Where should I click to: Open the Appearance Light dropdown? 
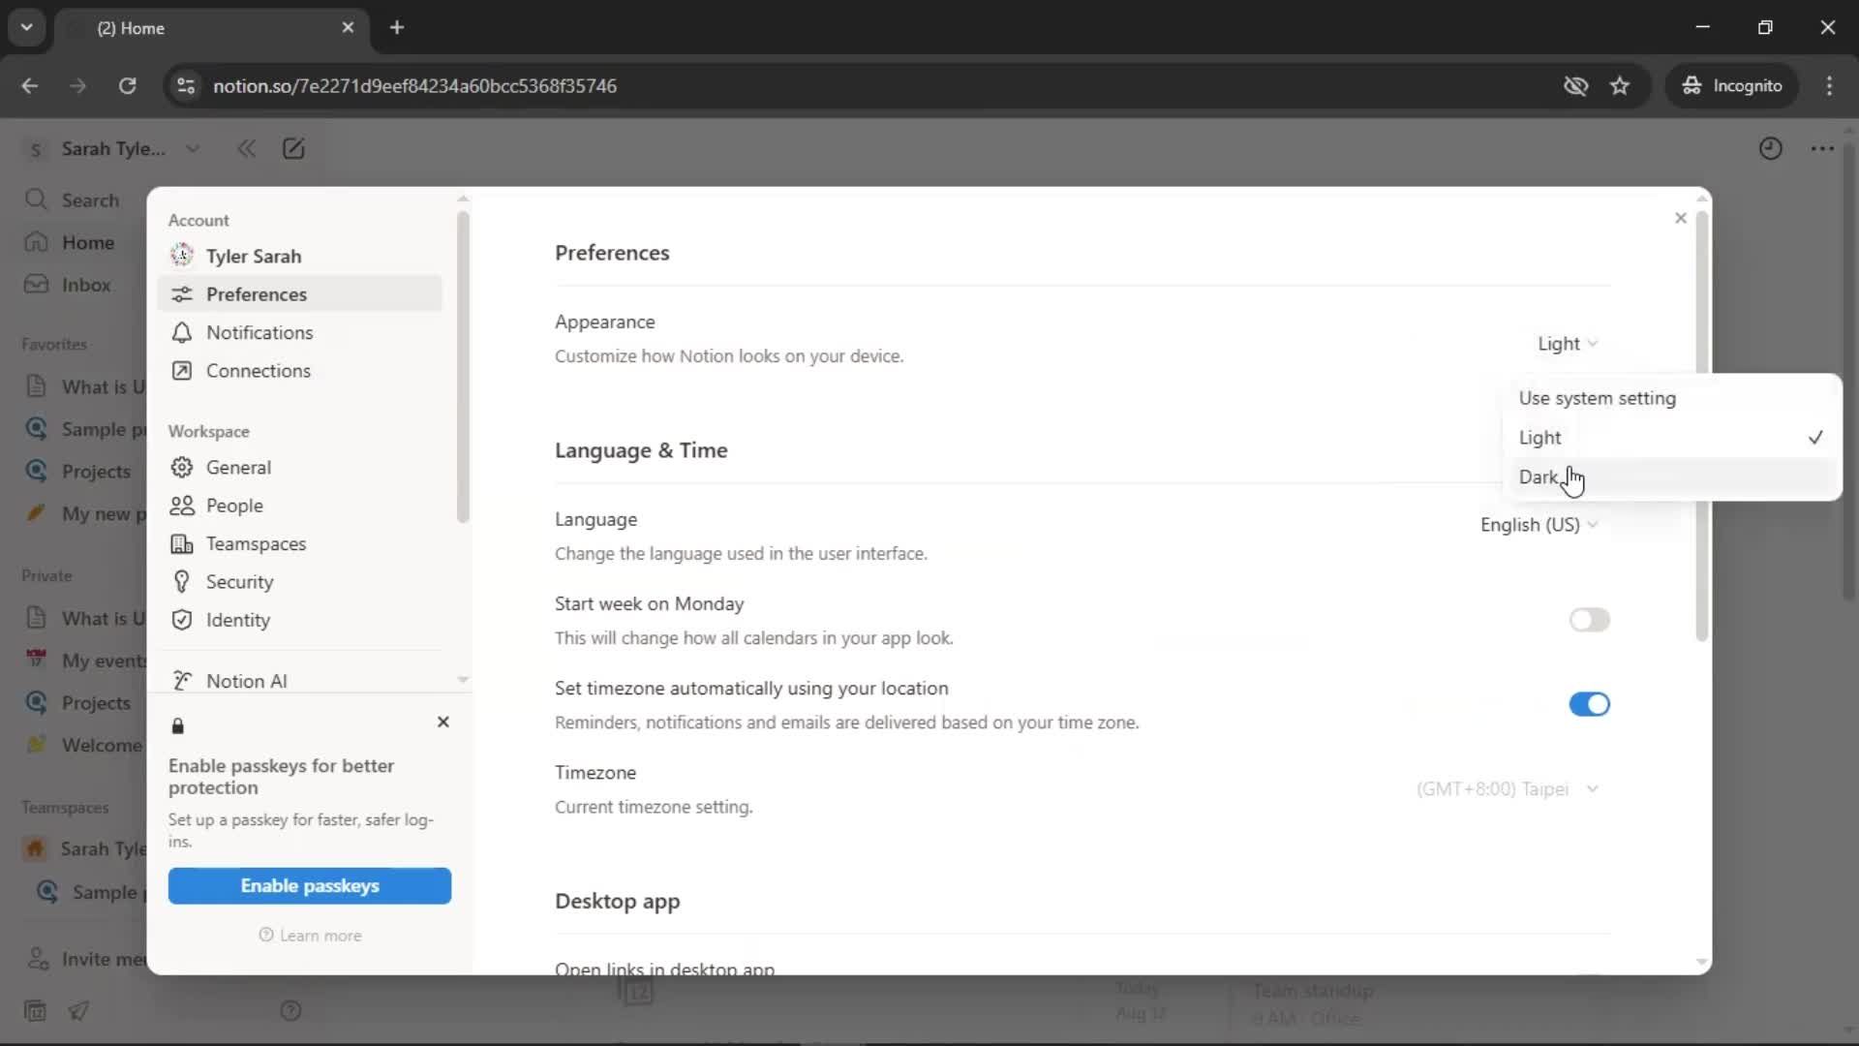[1568, 344]
